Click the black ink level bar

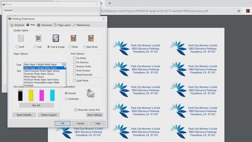[20, 95]
